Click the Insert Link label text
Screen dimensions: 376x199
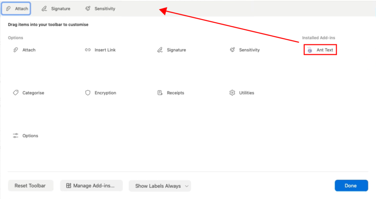(105, 50)
